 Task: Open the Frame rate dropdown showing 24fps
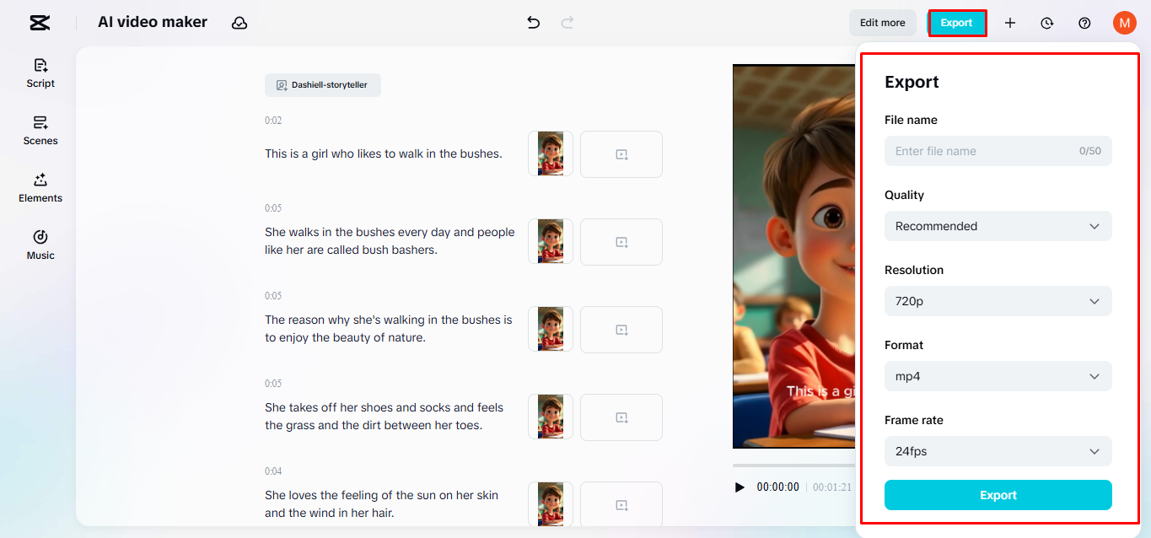[998, 451]
